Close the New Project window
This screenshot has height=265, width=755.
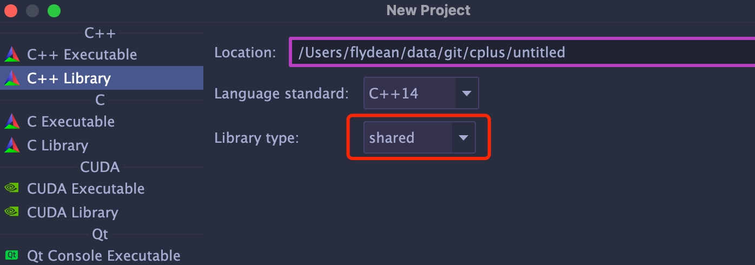11,10
